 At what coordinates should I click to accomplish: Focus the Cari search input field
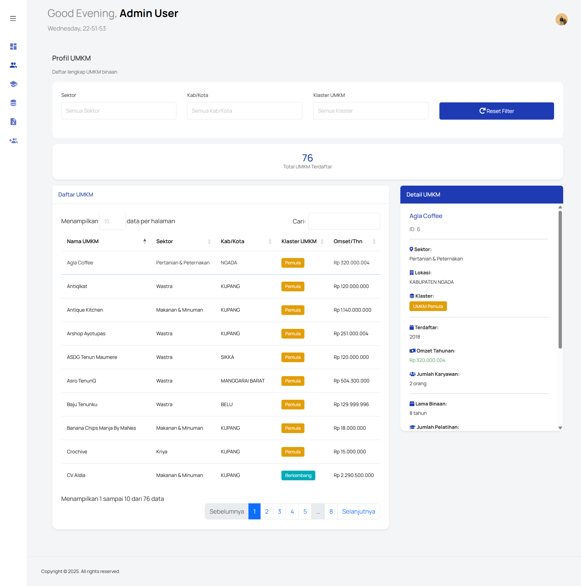click(344, 221)
